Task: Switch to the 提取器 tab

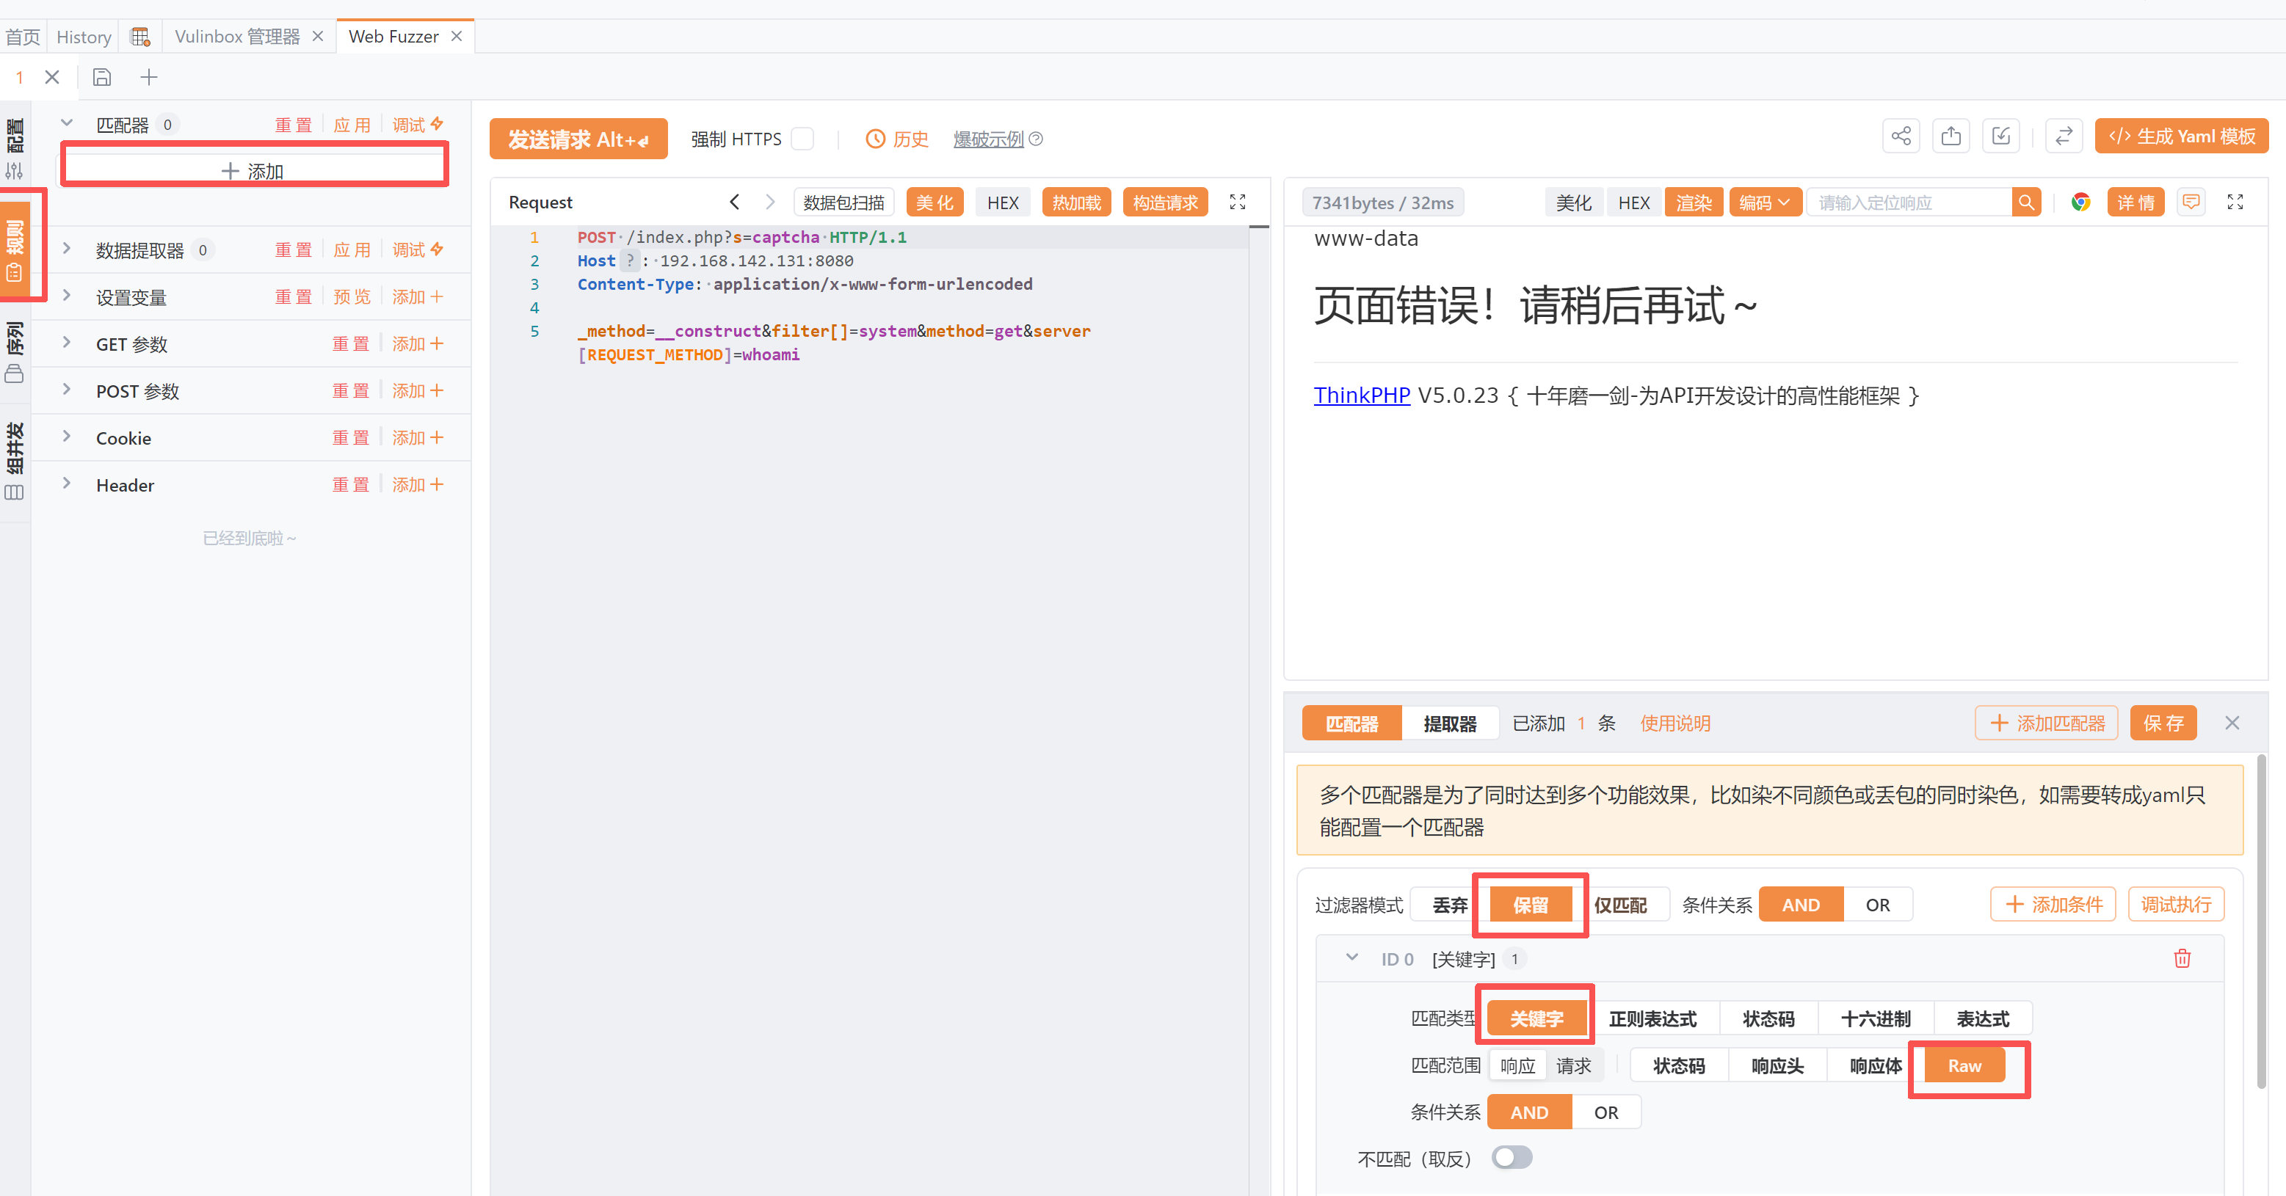Action: tap(1449, 723)
